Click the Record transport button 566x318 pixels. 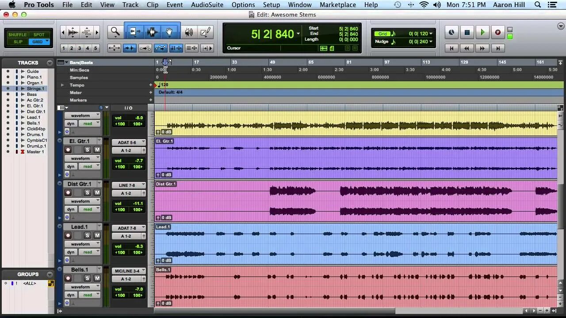[497, 32]
